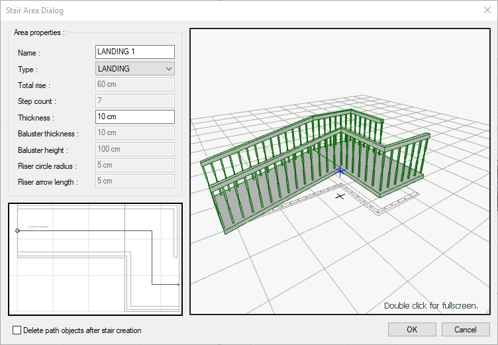Select the Baluster height field
The width and height of the screenshot is (498, 345).
135,150
